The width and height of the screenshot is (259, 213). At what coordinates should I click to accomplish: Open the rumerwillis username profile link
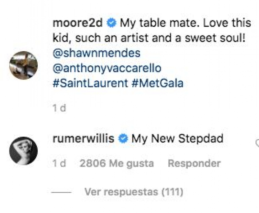pyautogui.click(x=83, y=139)
